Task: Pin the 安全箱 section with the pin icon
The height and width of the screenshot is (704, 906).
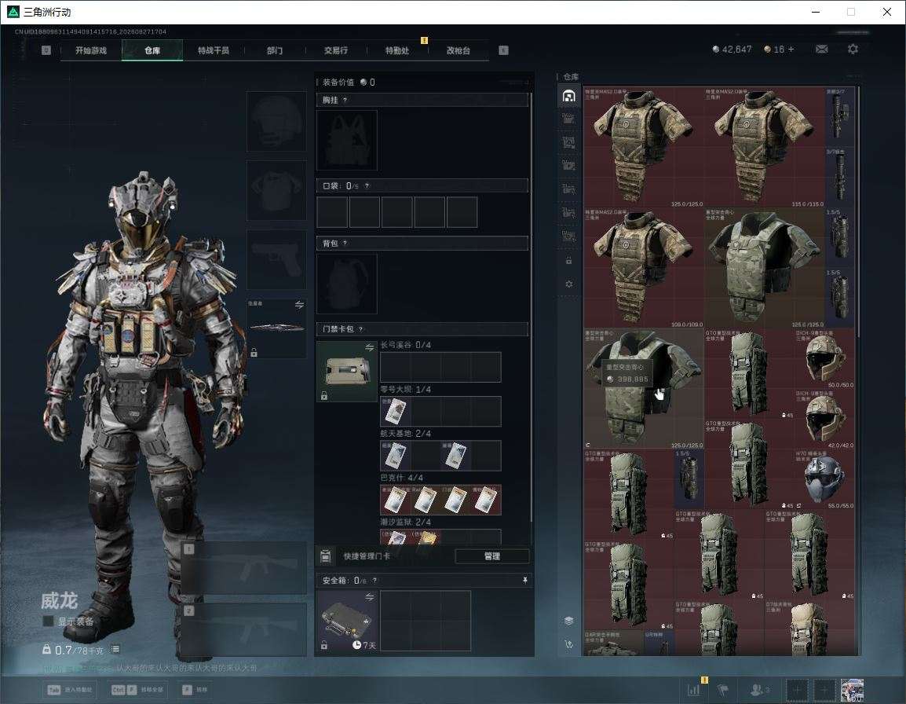Action: [524, 580]
